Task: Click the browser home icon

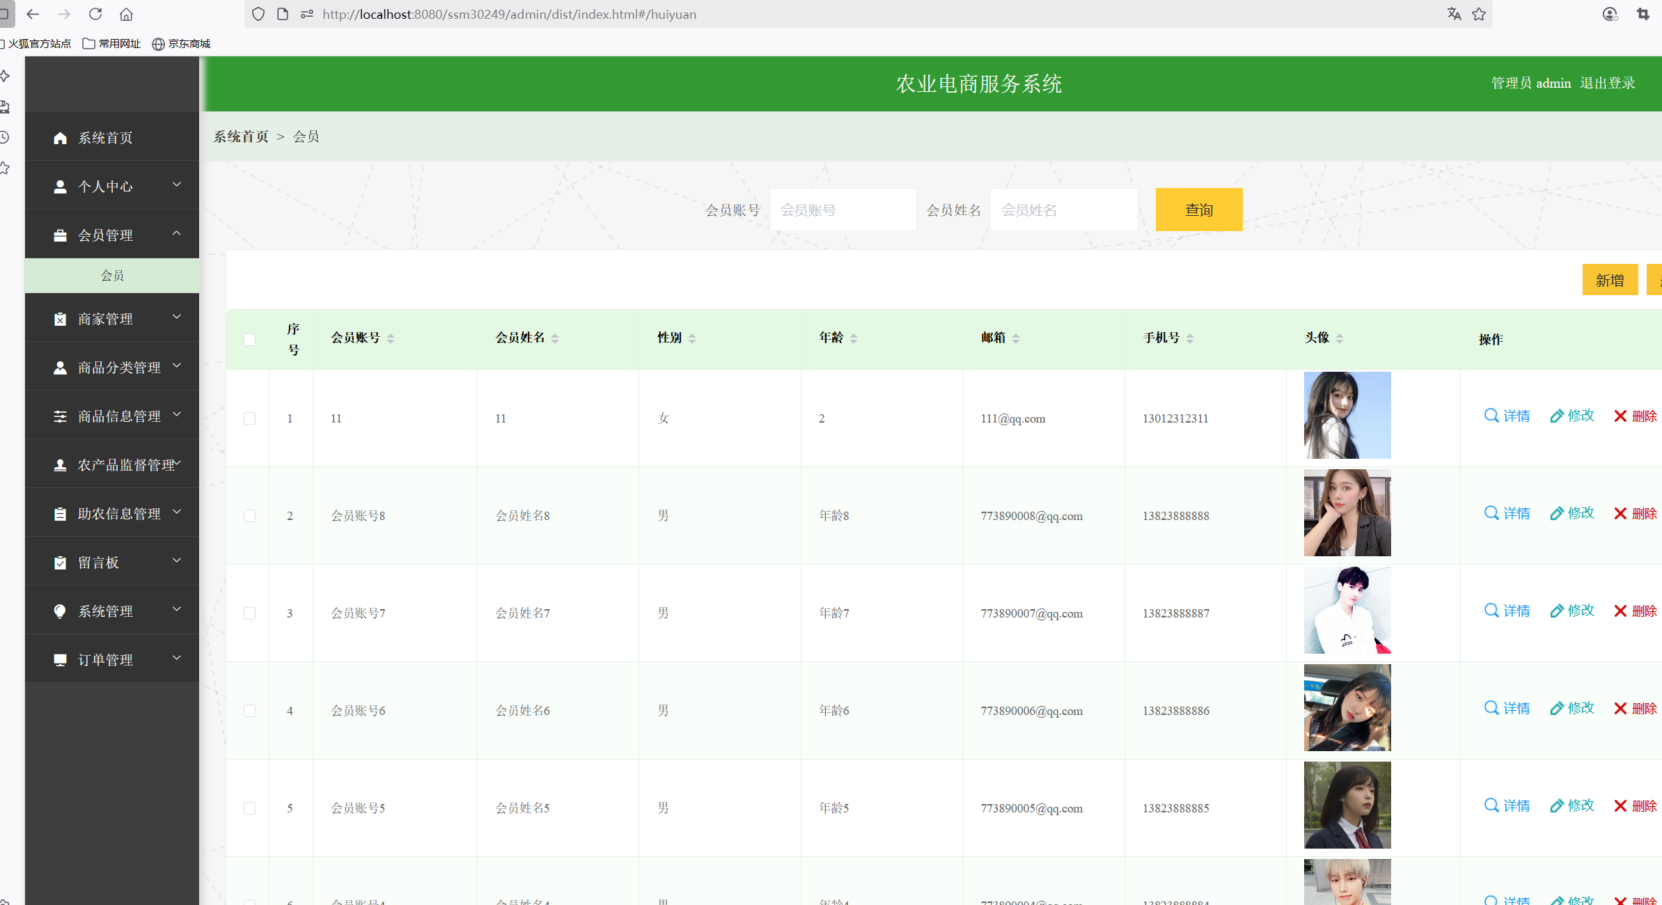Action: (x=126, y=14)
